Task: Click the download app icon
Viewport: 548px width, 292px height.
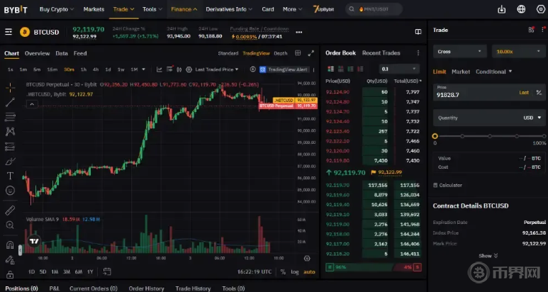Action: pyautogui.click(x=502, y=9)
